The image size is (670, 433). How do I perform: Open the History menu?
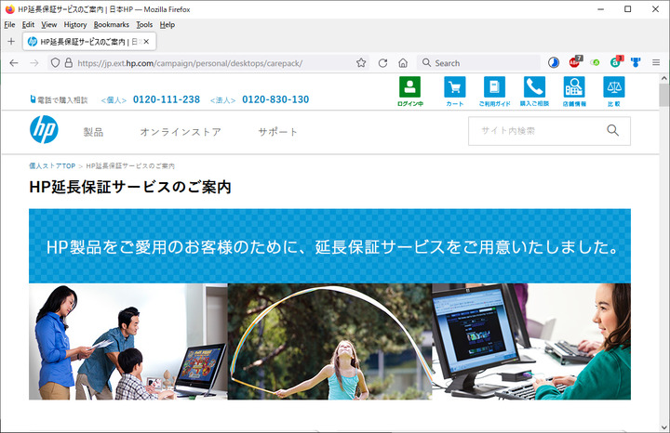point(75,25)
